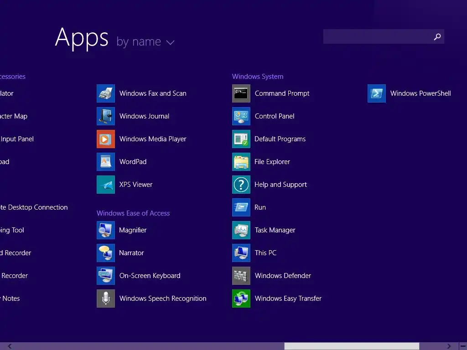Click the 'Windows Easy Transfer' text label

[288, 299]
